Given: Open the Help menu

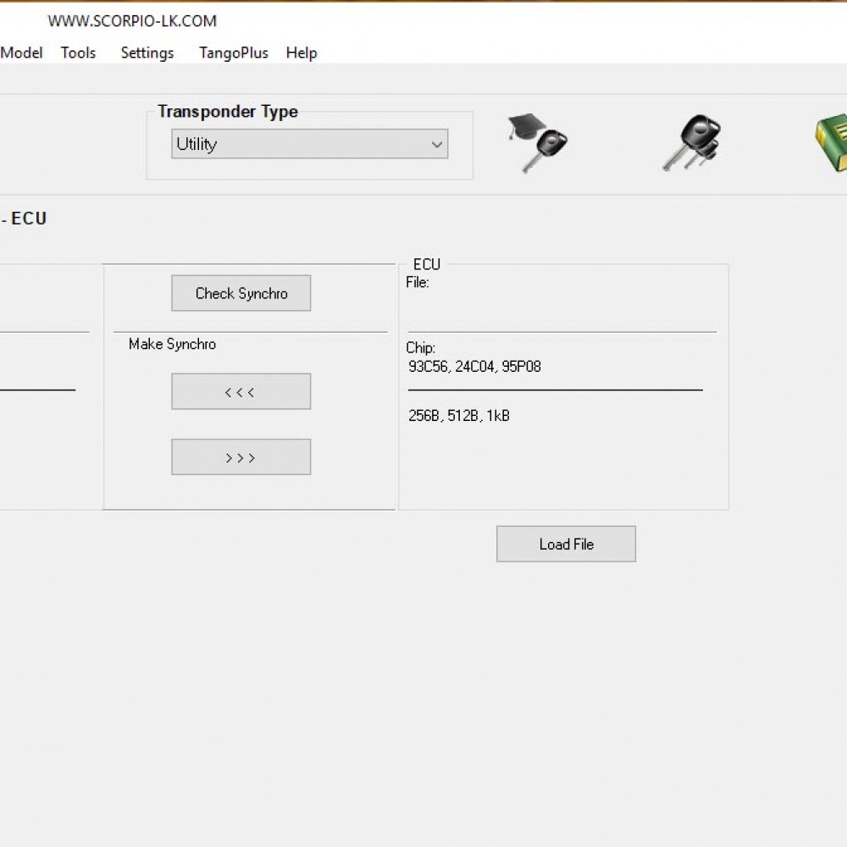Looking at the screenshot, I should click(301, 53).
